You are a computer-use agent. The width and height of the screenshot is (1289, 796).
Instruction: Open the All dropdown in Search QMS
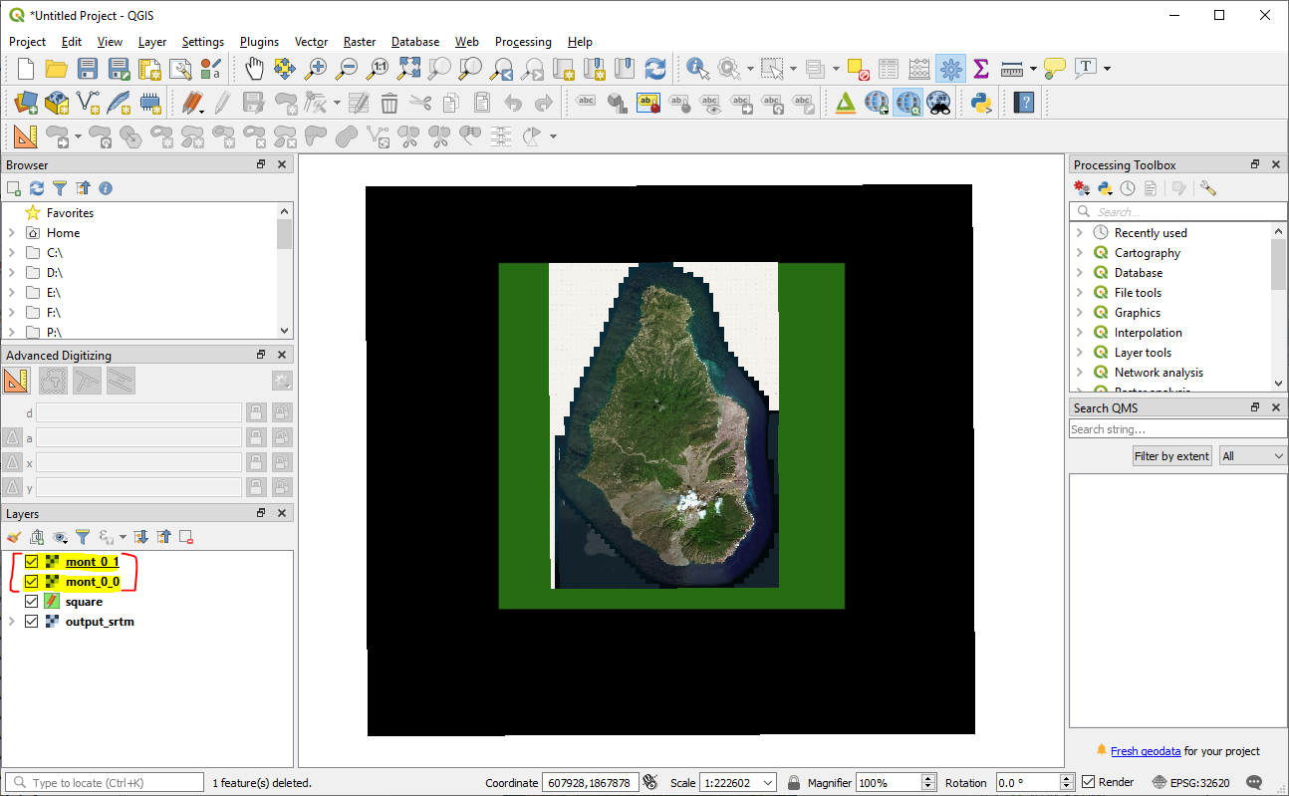[1252, 456]
